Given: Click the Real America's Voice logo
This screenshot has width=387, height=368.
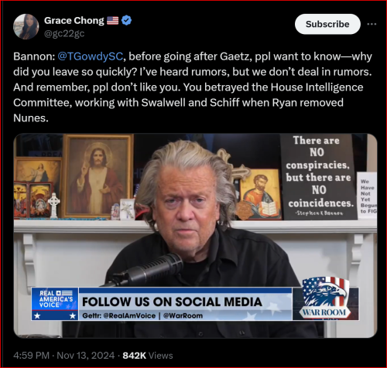Looking at the screenshot, I should (55, 304).
